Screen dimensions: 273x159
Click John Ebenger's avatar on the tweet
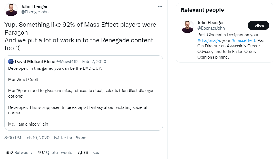(x=11, y=9)
